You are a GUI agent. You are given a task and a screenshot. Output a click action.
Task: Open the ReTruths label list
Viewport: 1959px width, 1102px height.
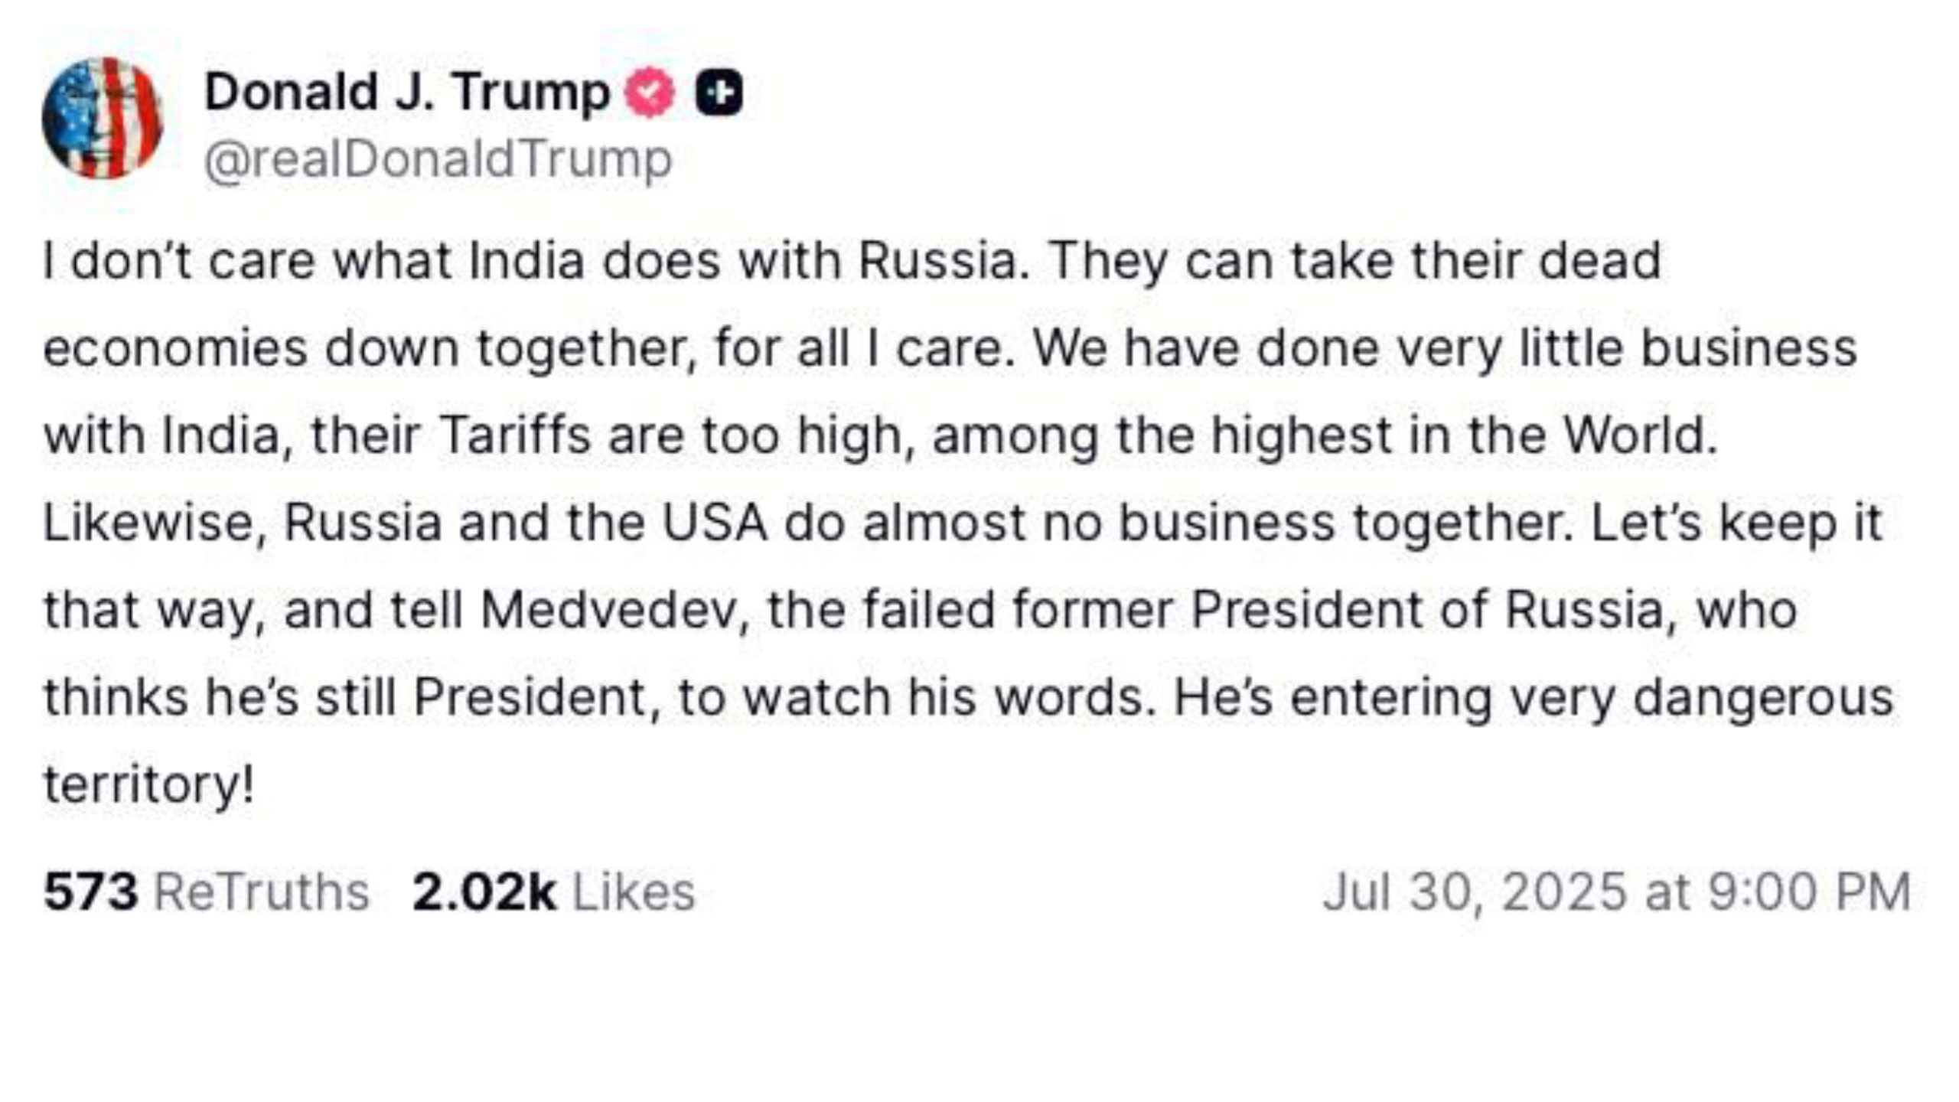pos(262,892)
